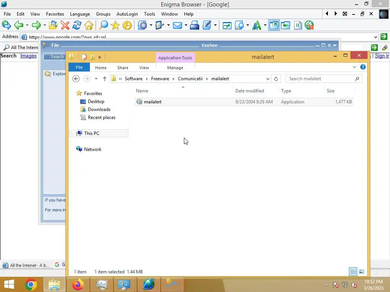This screenshot has height=292, width=390.
Task: Open the Explorer Share ribbon tab
Action: (123, 68)
